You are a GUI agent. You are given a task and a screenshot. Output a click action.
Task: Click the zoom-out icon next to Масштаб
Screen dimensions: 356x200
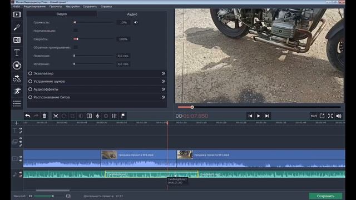coord(31,196)
